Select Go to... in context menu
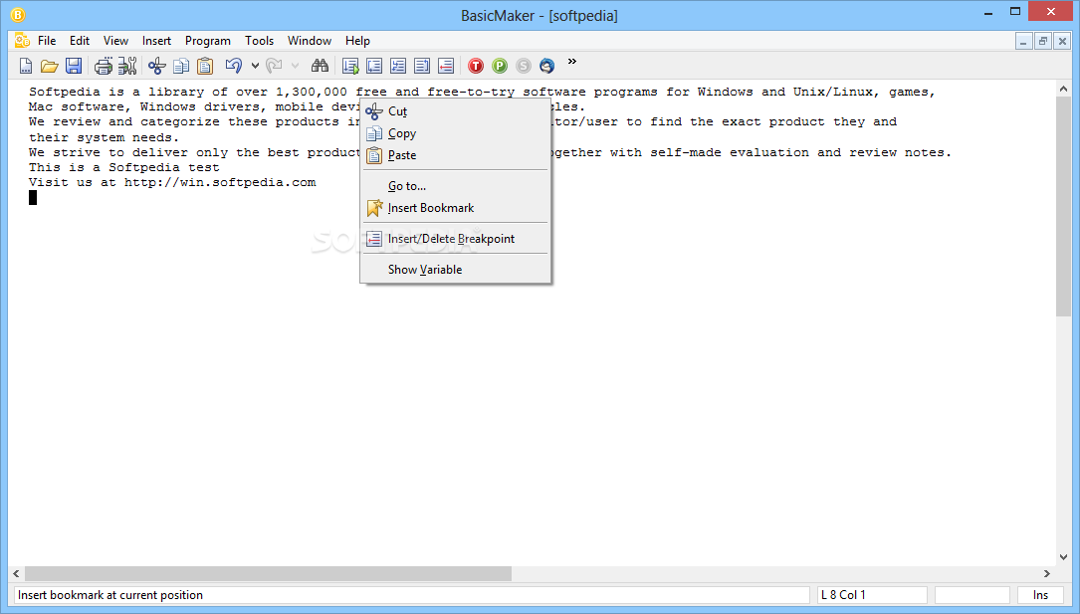Screen dimensions: 1080x614 455,186
